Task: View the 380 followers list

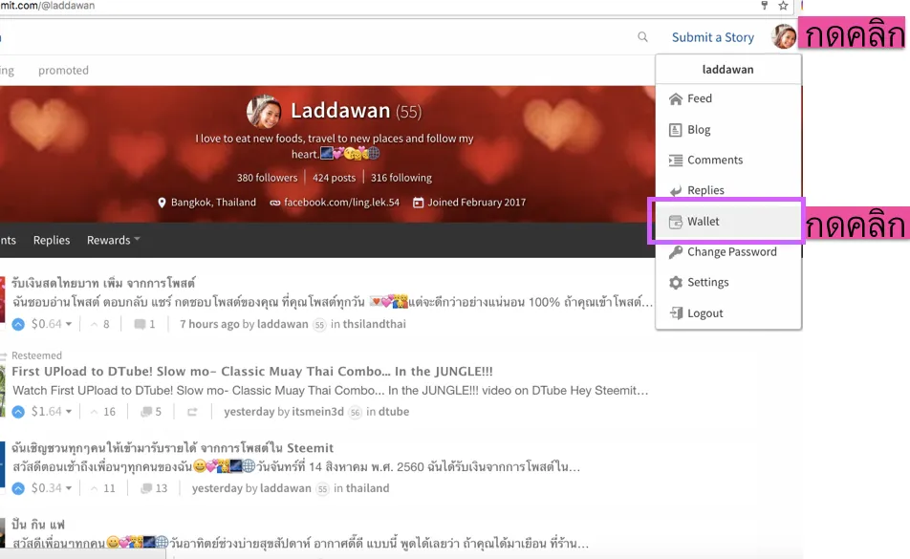Action: click(267, 178)
